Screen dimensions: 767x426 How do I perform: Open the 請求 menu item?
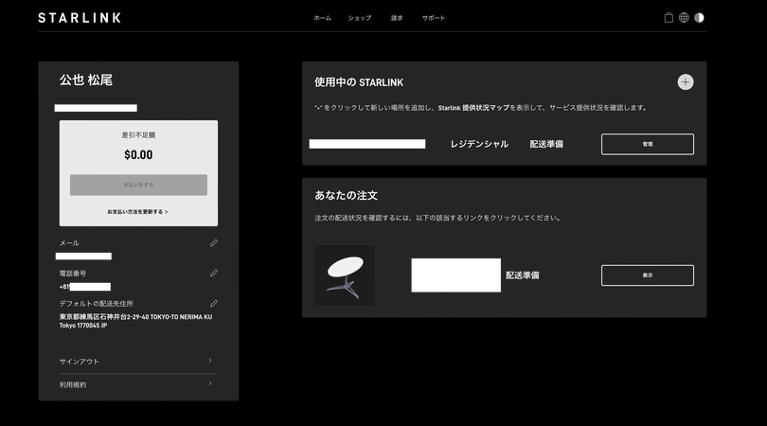point(397,18)
